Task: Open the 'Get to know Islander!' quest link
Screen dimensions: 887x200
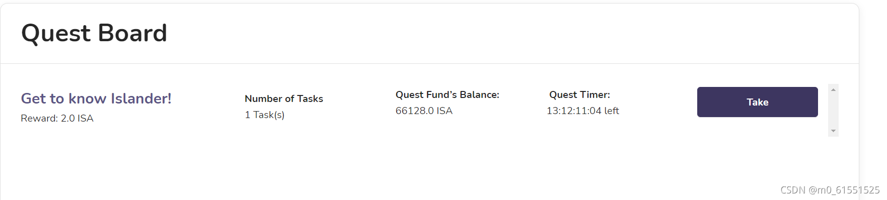Action: pos(96,98)
